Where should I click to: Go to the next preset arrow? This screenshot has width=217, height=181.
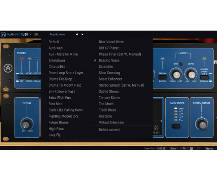coord(83,34)
